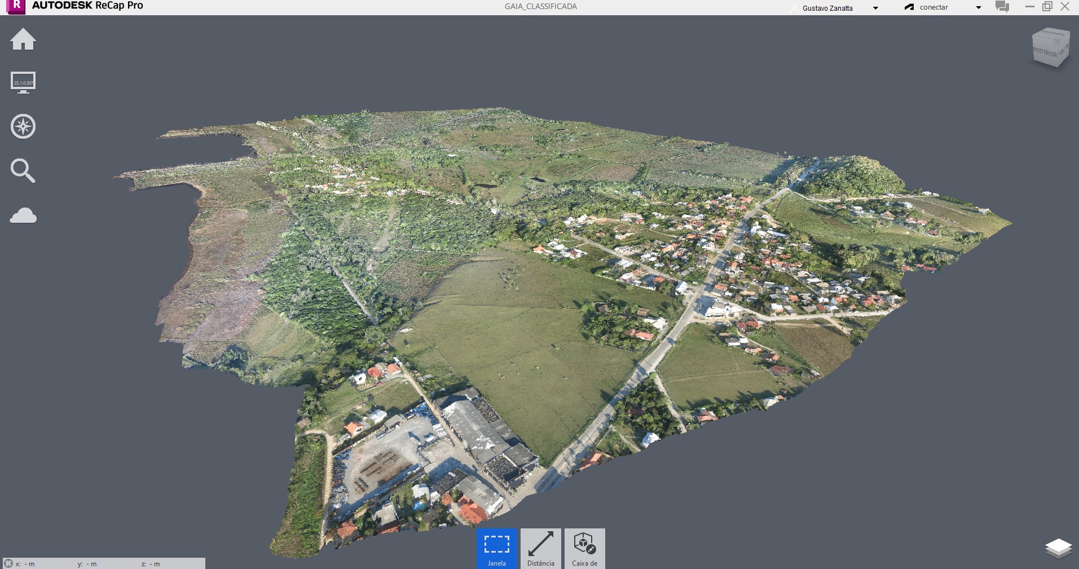Click the POSTERIOR face of view cube
The height and width of the screenshot is (569, 1079).
(1045, 52)
